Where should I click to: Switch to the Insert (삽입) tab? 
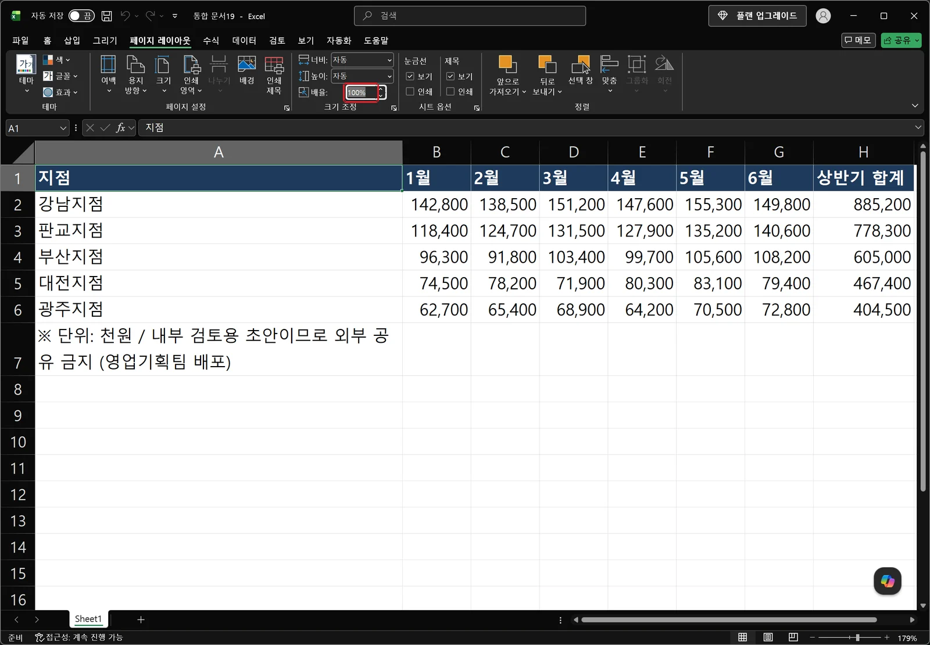pyautogui.click(x=72, y=41)
